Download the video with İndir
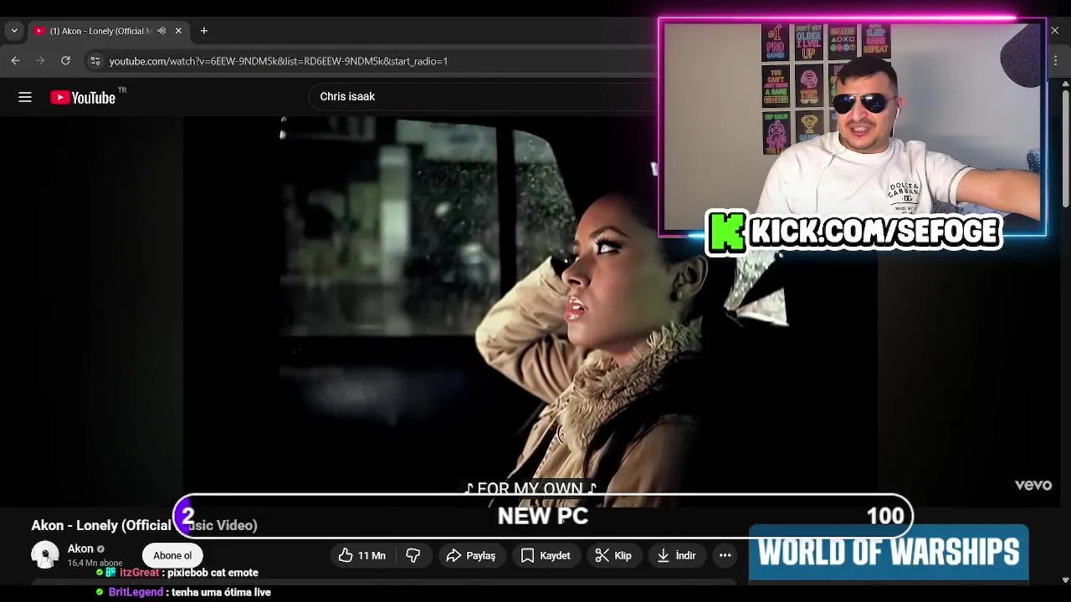 point(676,555)
